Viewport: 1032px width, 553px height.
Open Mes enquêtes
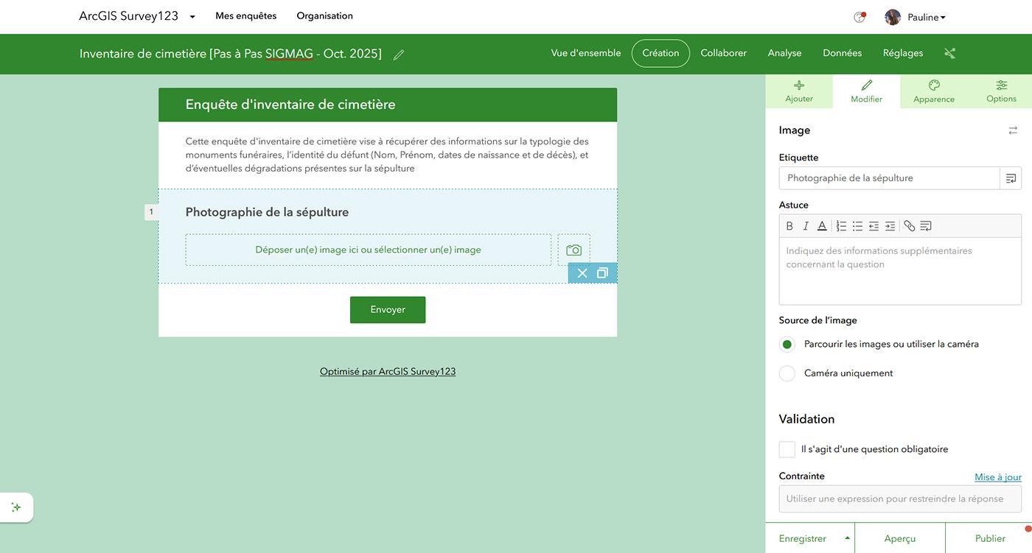245,16
